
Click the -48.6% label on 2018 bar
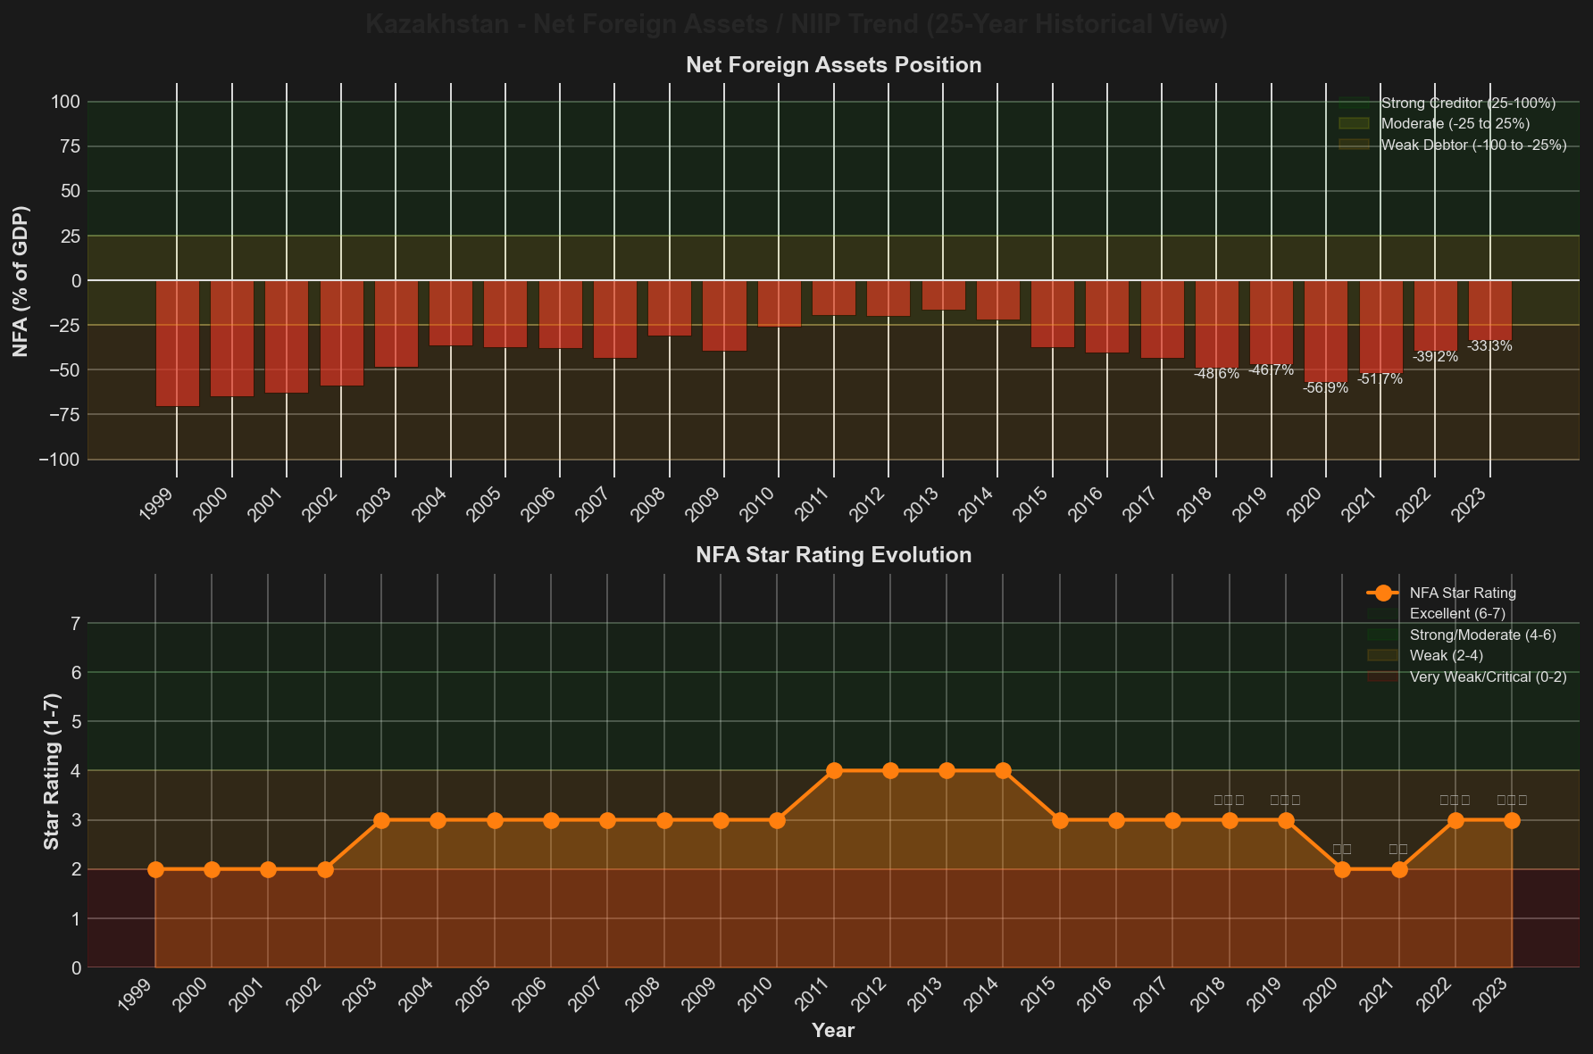click(1216, 374)
